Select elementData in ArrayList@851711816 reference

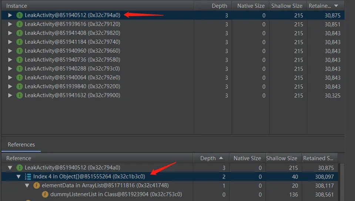pos(170,185)
